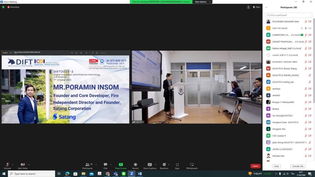The width and height of the screenshot is (315, 177).
Task: Click video-off icon for RUCHANEE MAHANIN
Action: pos(310,22)
